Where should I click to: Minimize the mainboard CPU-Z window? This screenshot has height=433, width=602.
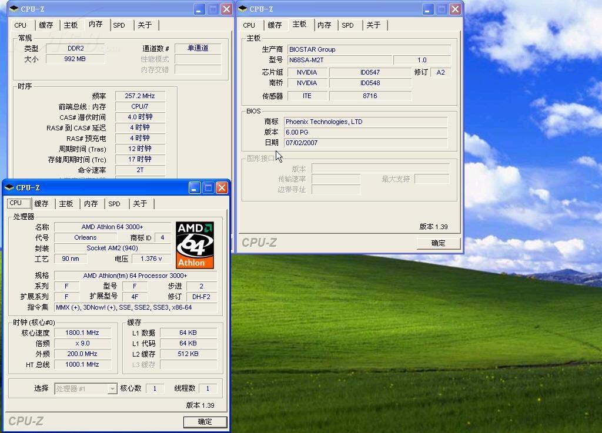[428, 9]
